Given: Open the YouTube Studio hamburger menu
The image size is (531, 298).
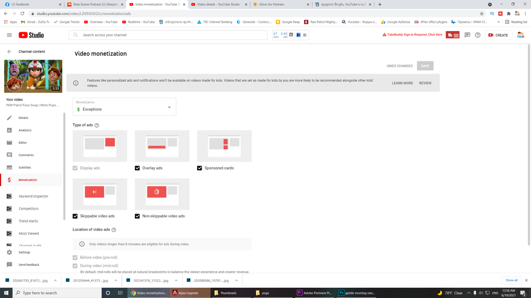Looking at the screenshot, I should pos(9,35).
